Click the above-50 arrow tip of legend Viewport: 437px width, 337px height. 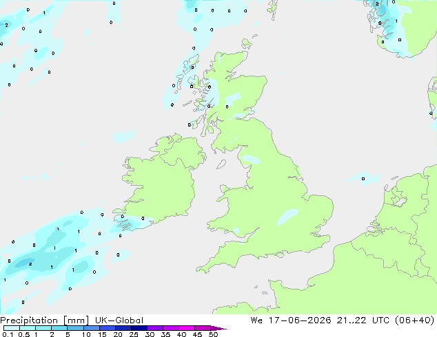coord(218,328)
